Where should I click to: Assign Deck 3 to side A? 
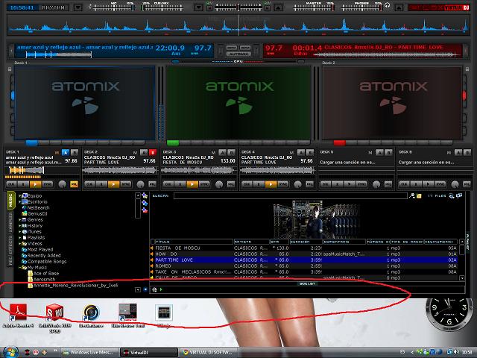tap(223, 152)
